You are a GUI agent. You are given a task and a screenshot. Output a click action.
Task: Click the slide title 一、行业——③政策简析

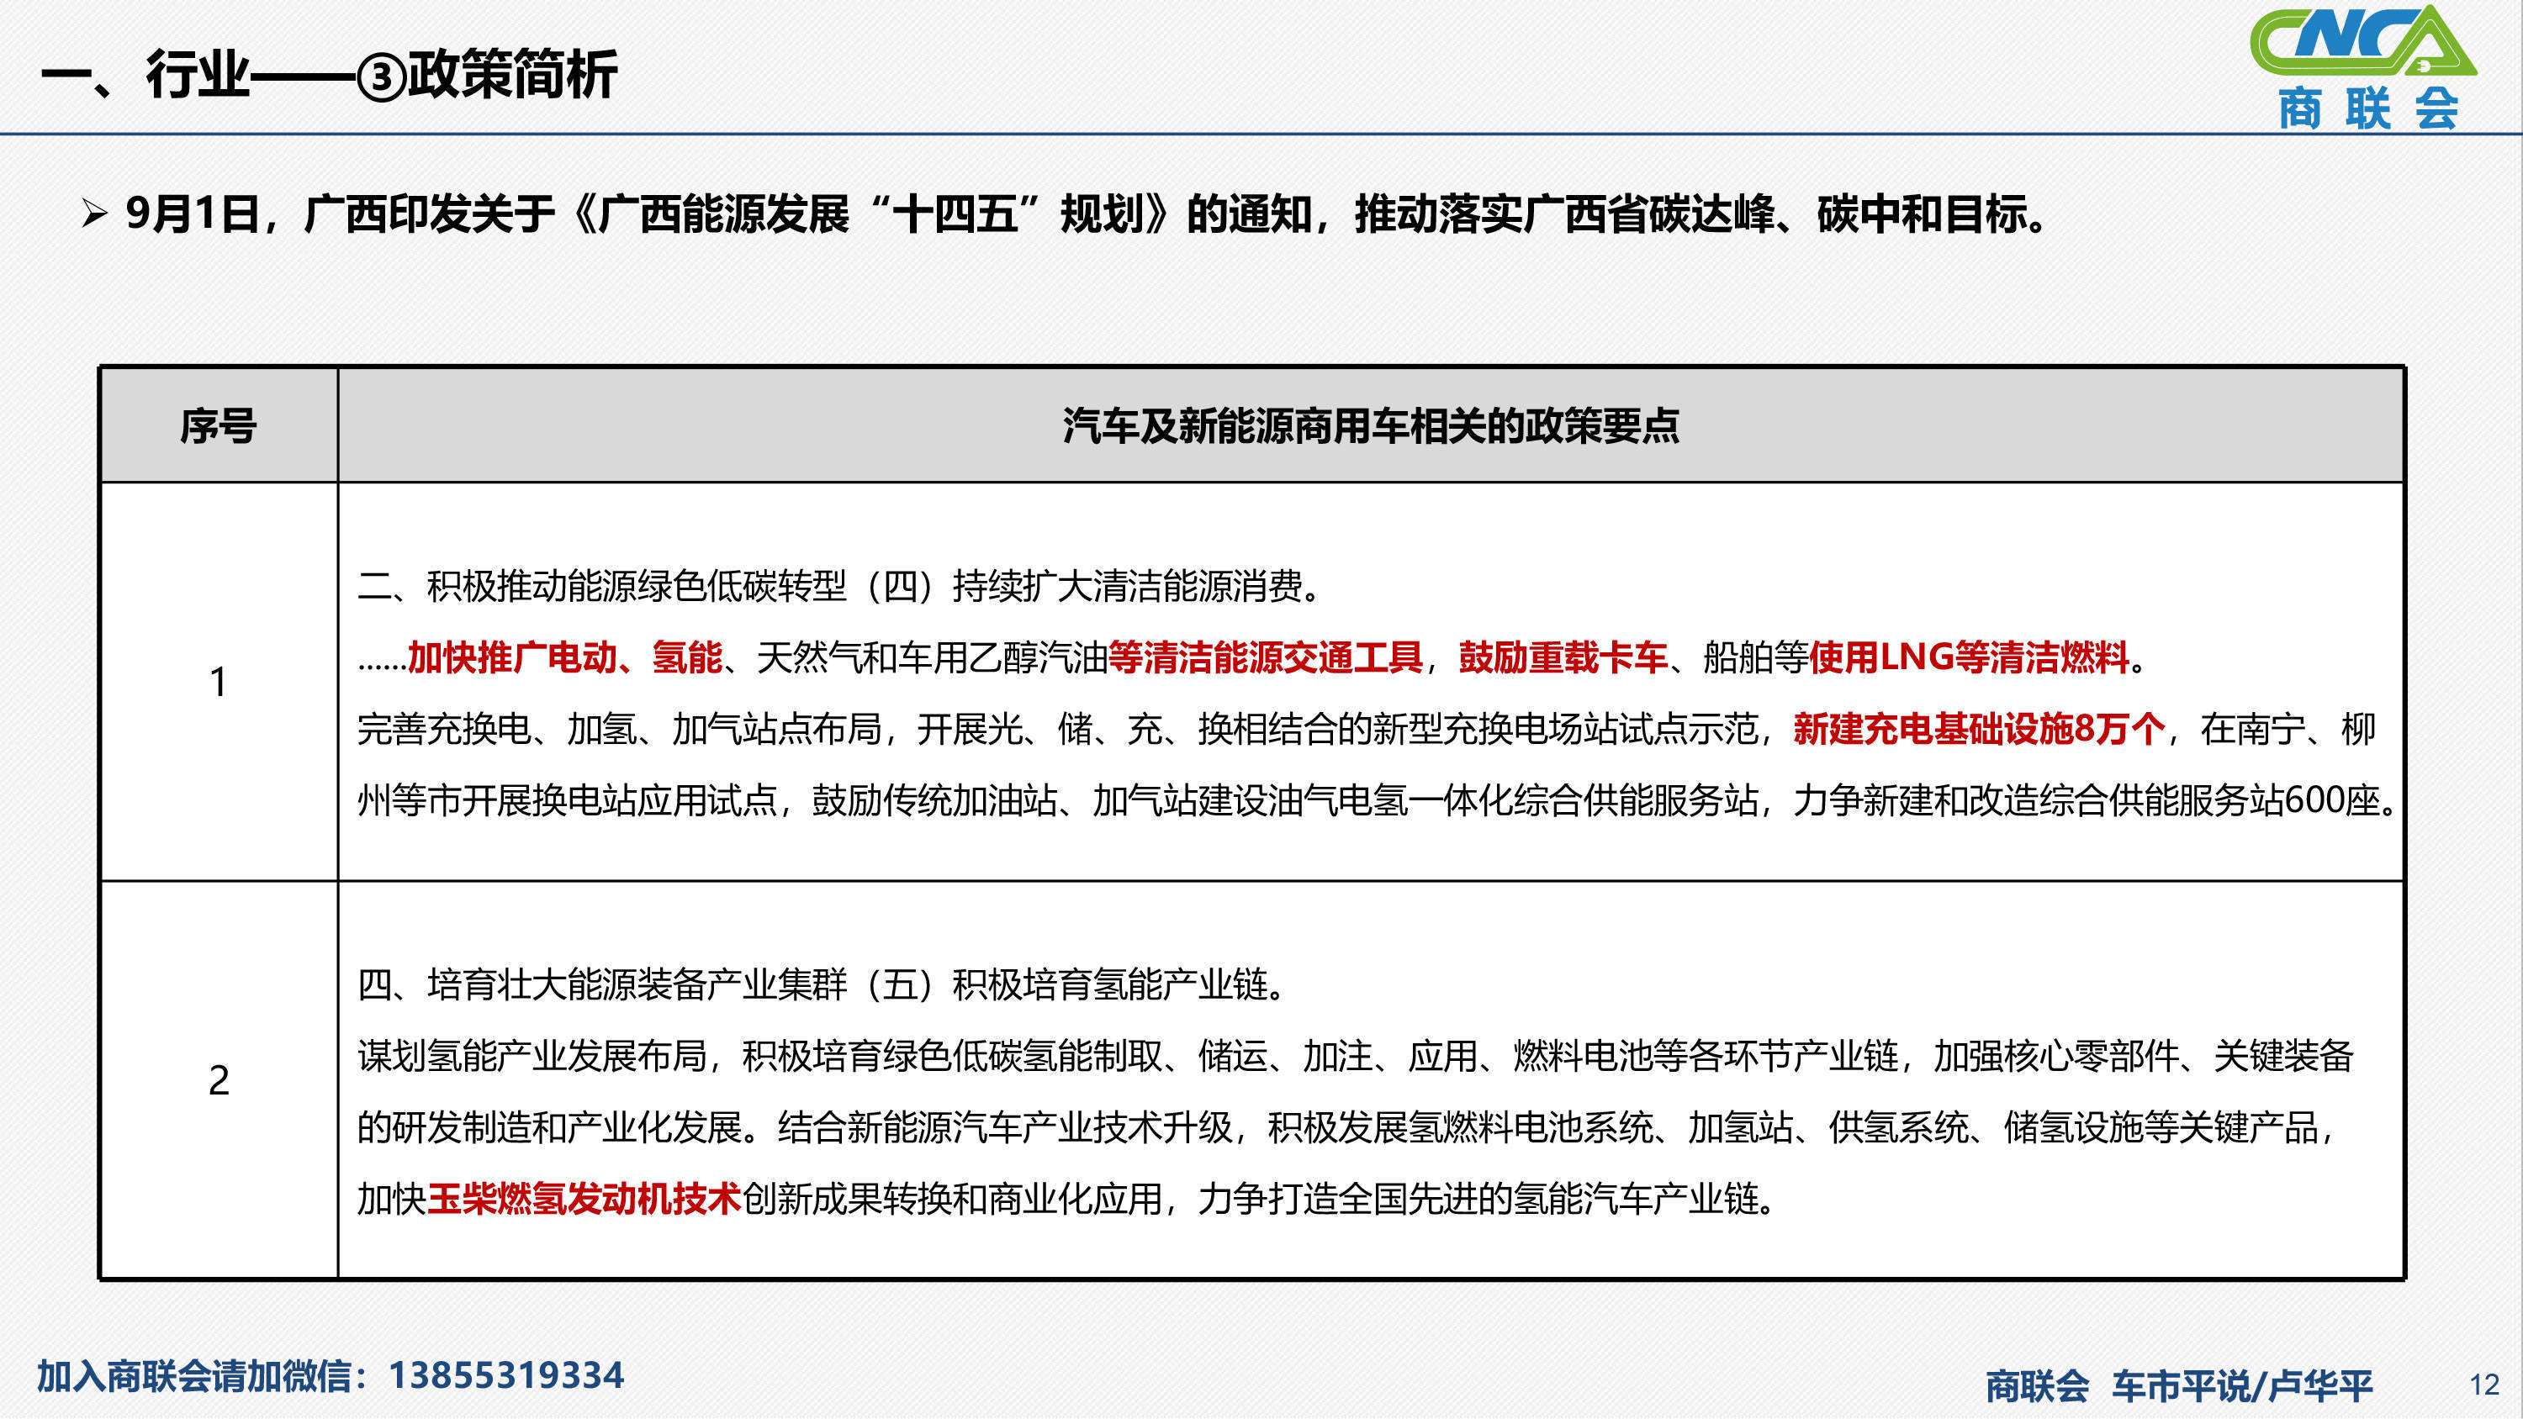point(329,75)
